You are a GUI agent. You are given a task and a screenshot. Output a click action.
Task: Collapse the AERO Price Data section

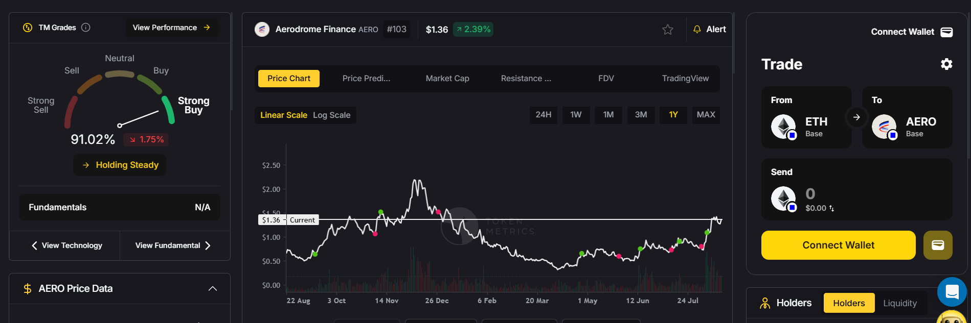(213, 289)
